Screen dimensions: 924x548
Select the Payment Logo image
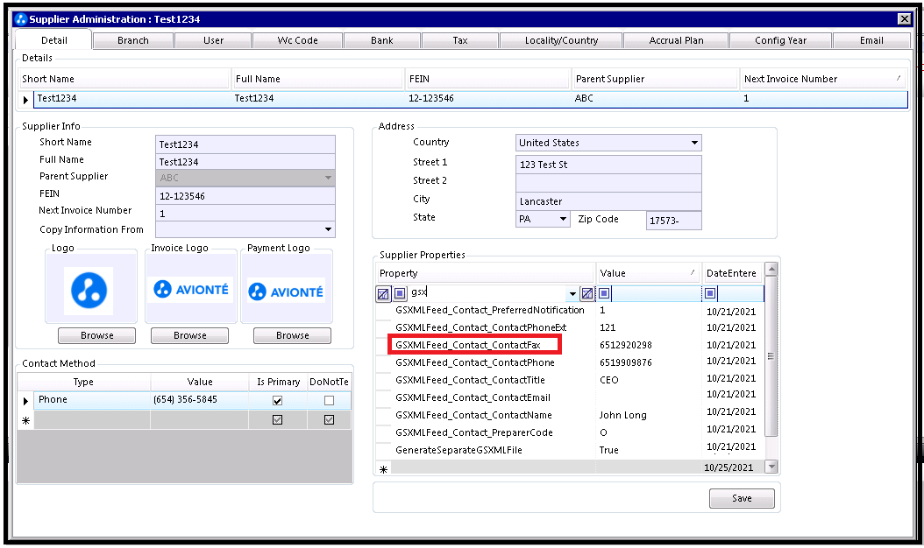286,292
